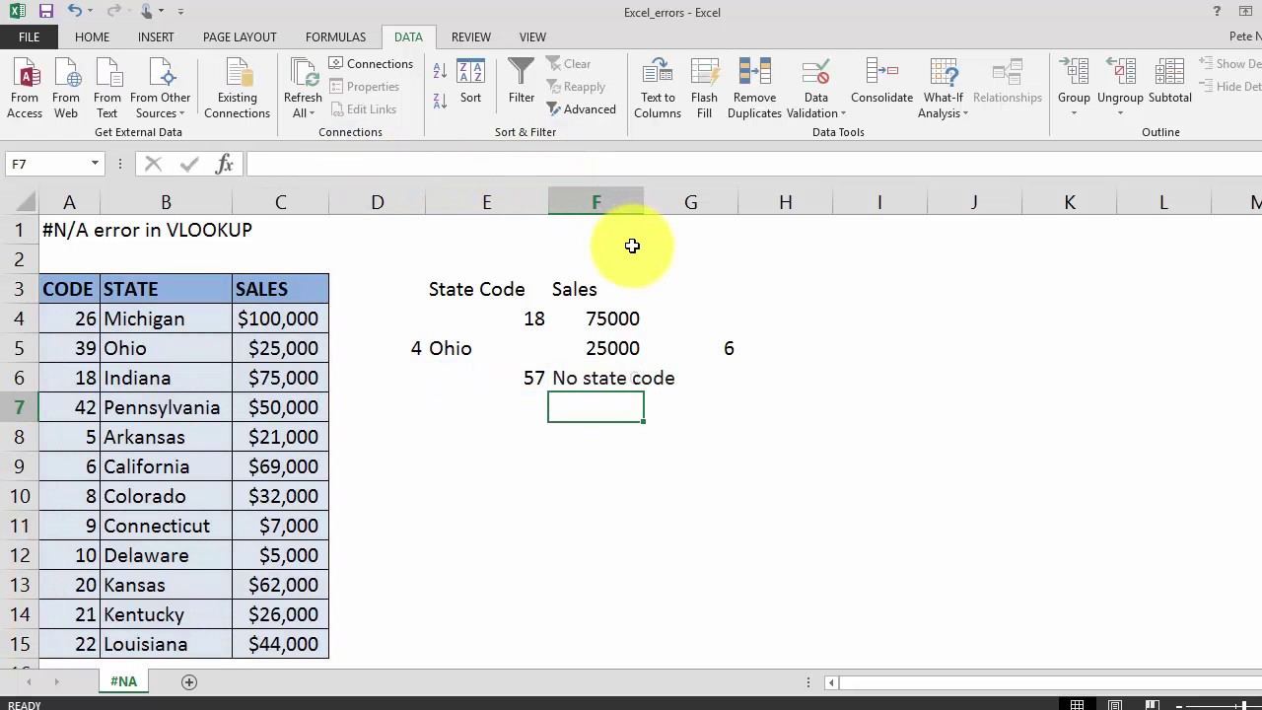Select the Pennsylvania cell
This screenshot has height=710, width=1262.
click(x=166, y=407)
